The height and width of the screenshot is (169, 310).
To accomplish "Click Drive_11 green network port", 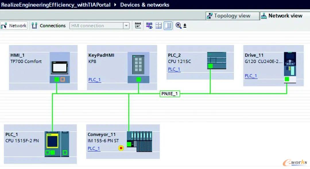I will (x=287, y=79).
